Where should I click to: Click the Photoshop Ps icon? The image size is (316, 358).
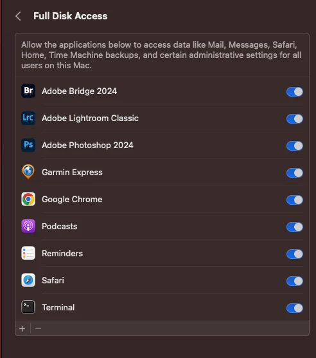click(28, 145)
